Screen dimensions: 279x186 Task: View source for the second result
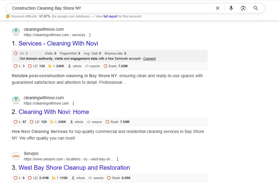[x=94, y=122]
